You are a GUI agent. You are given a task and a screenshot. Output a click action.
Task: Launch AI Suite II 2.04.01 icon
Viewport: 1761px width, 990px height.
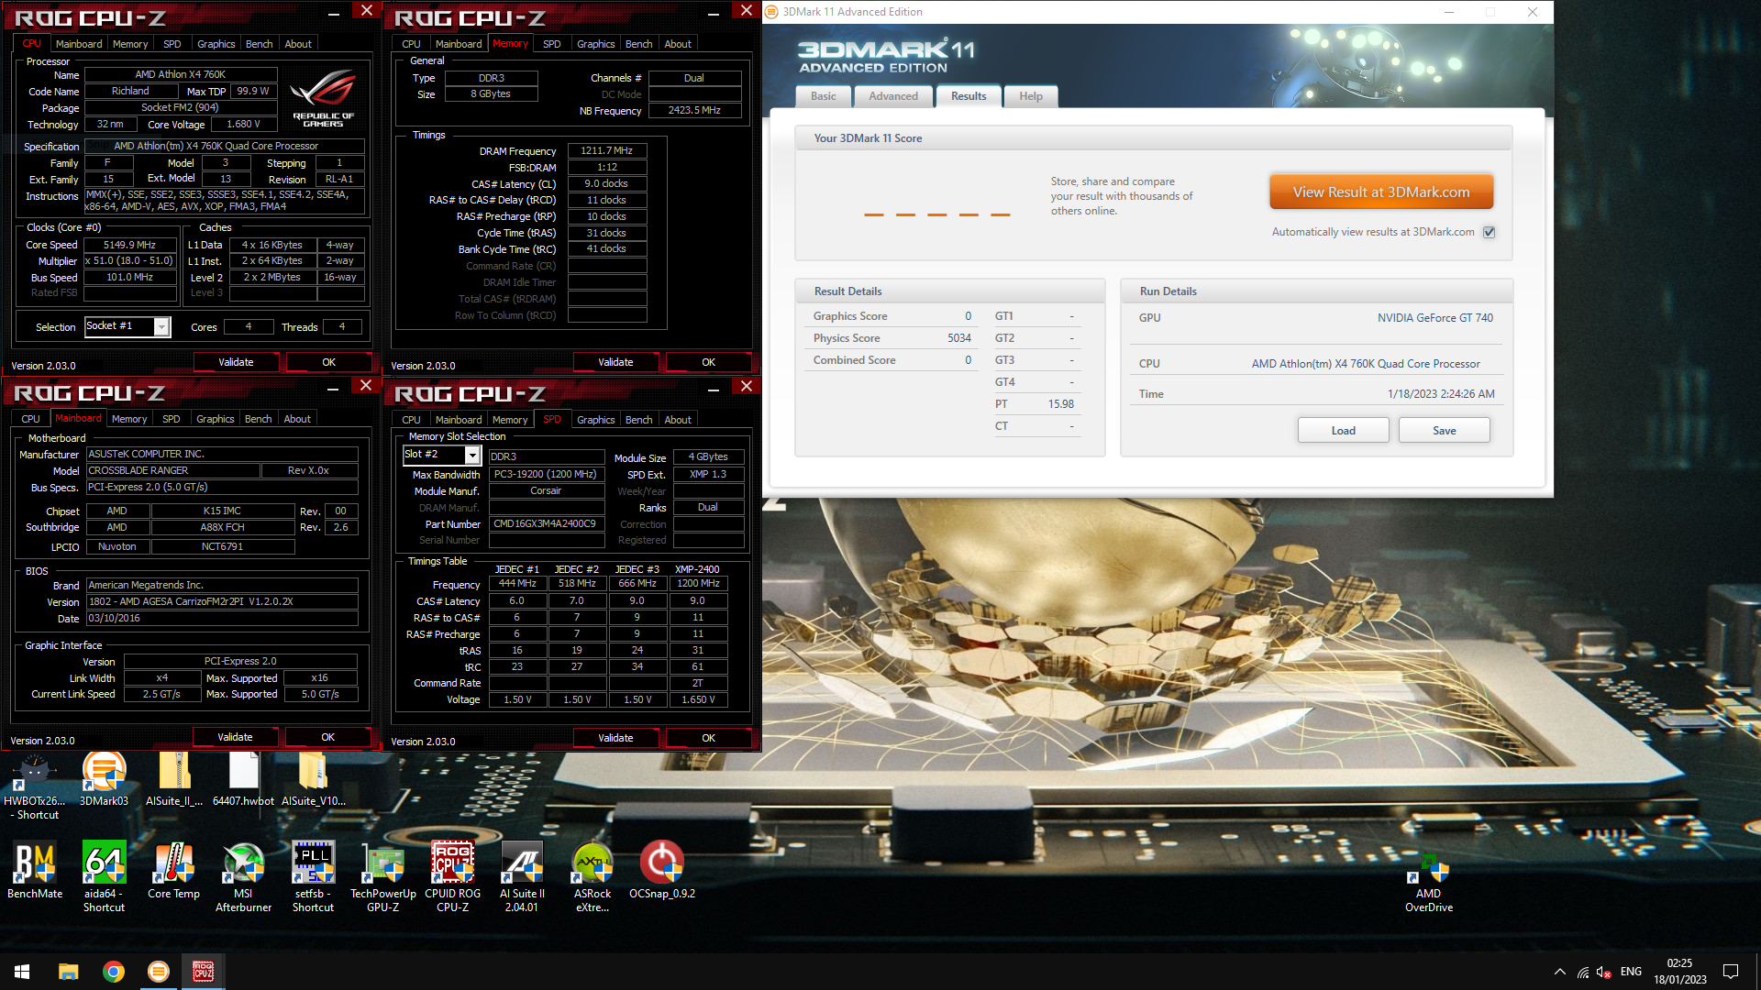pos(522,877)
